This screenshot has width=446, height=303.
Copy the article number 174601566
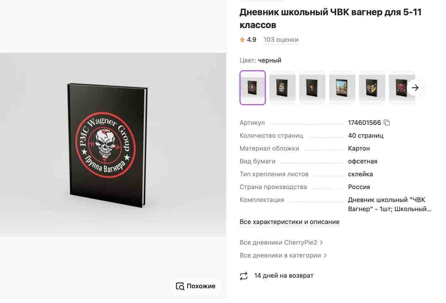coord(386,122)
